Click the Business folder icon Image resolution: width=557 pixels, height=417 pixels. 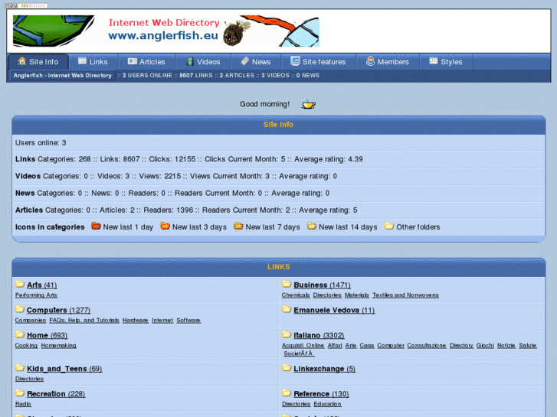click(287, 284)
